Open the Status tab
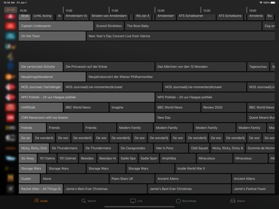The width and height of the screenshot is (279, 209). [x=238, y=201]
